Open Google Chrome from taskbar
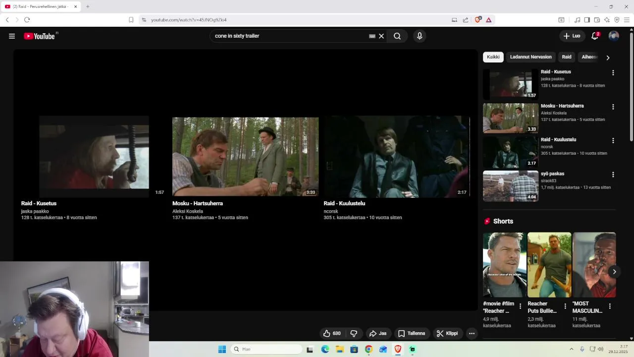Viewport: 634px width, 357px height. [369, 349]
